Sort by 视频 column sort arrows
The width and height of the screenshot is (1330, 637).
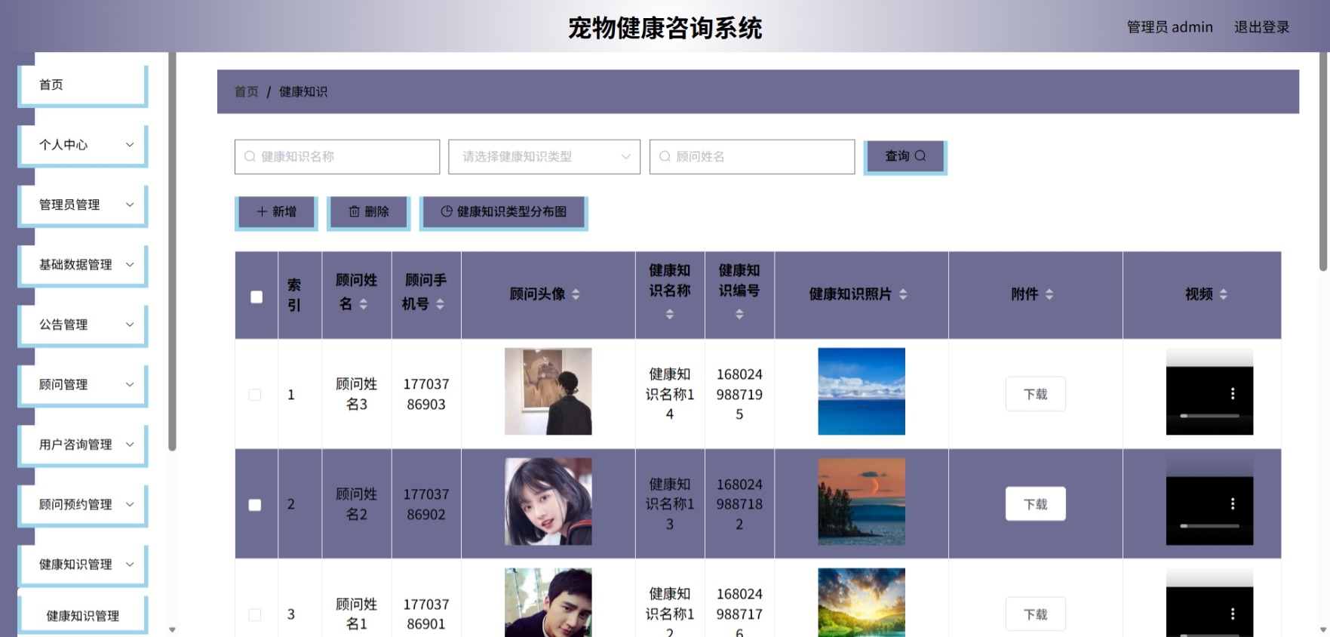point(1224,294)
